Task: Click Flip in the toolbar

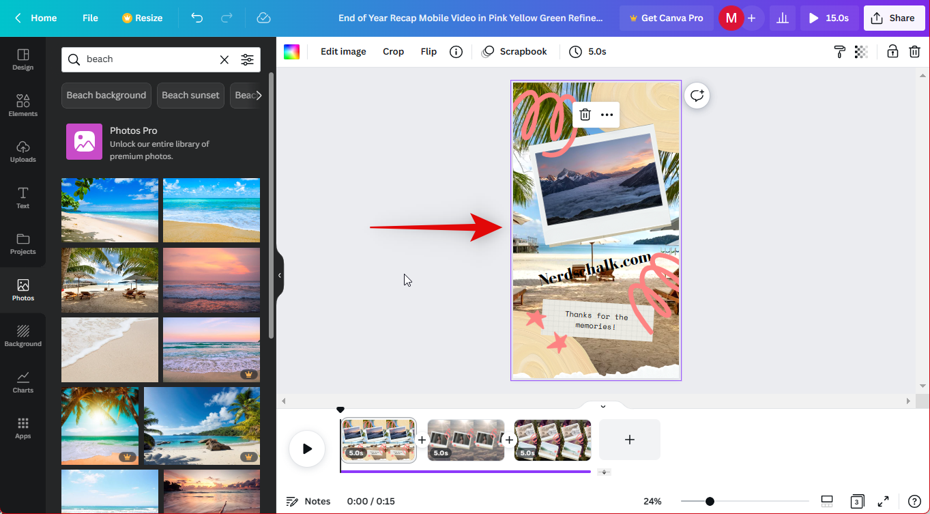Action: (428, 52)
